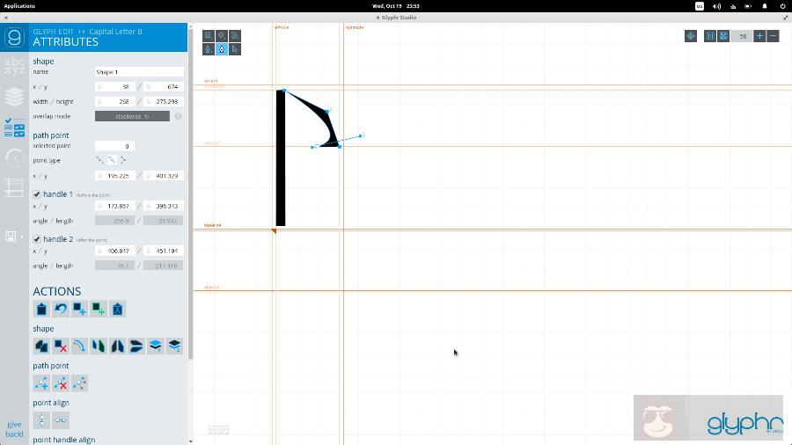Viewport: 792px width, 445px height.
Task: Toggle overlap mode clockwise button
Action: [132, 116]
